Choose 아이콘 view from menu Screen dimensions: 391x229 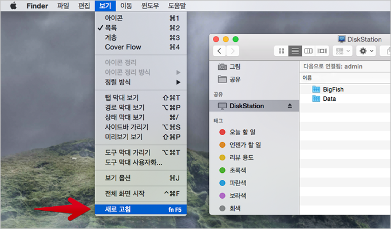coord(141,18)
